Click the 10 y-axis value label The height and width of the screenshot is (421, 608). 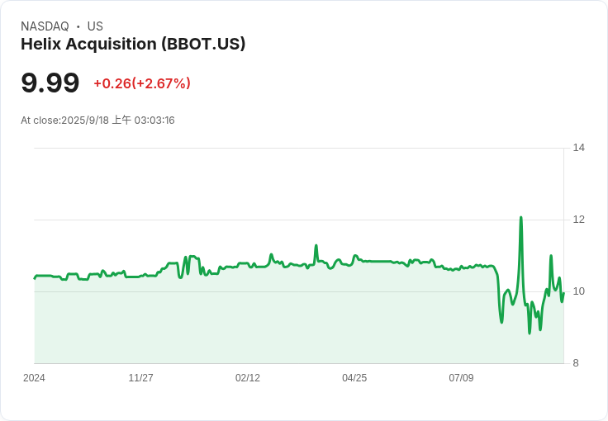point(579,291)
